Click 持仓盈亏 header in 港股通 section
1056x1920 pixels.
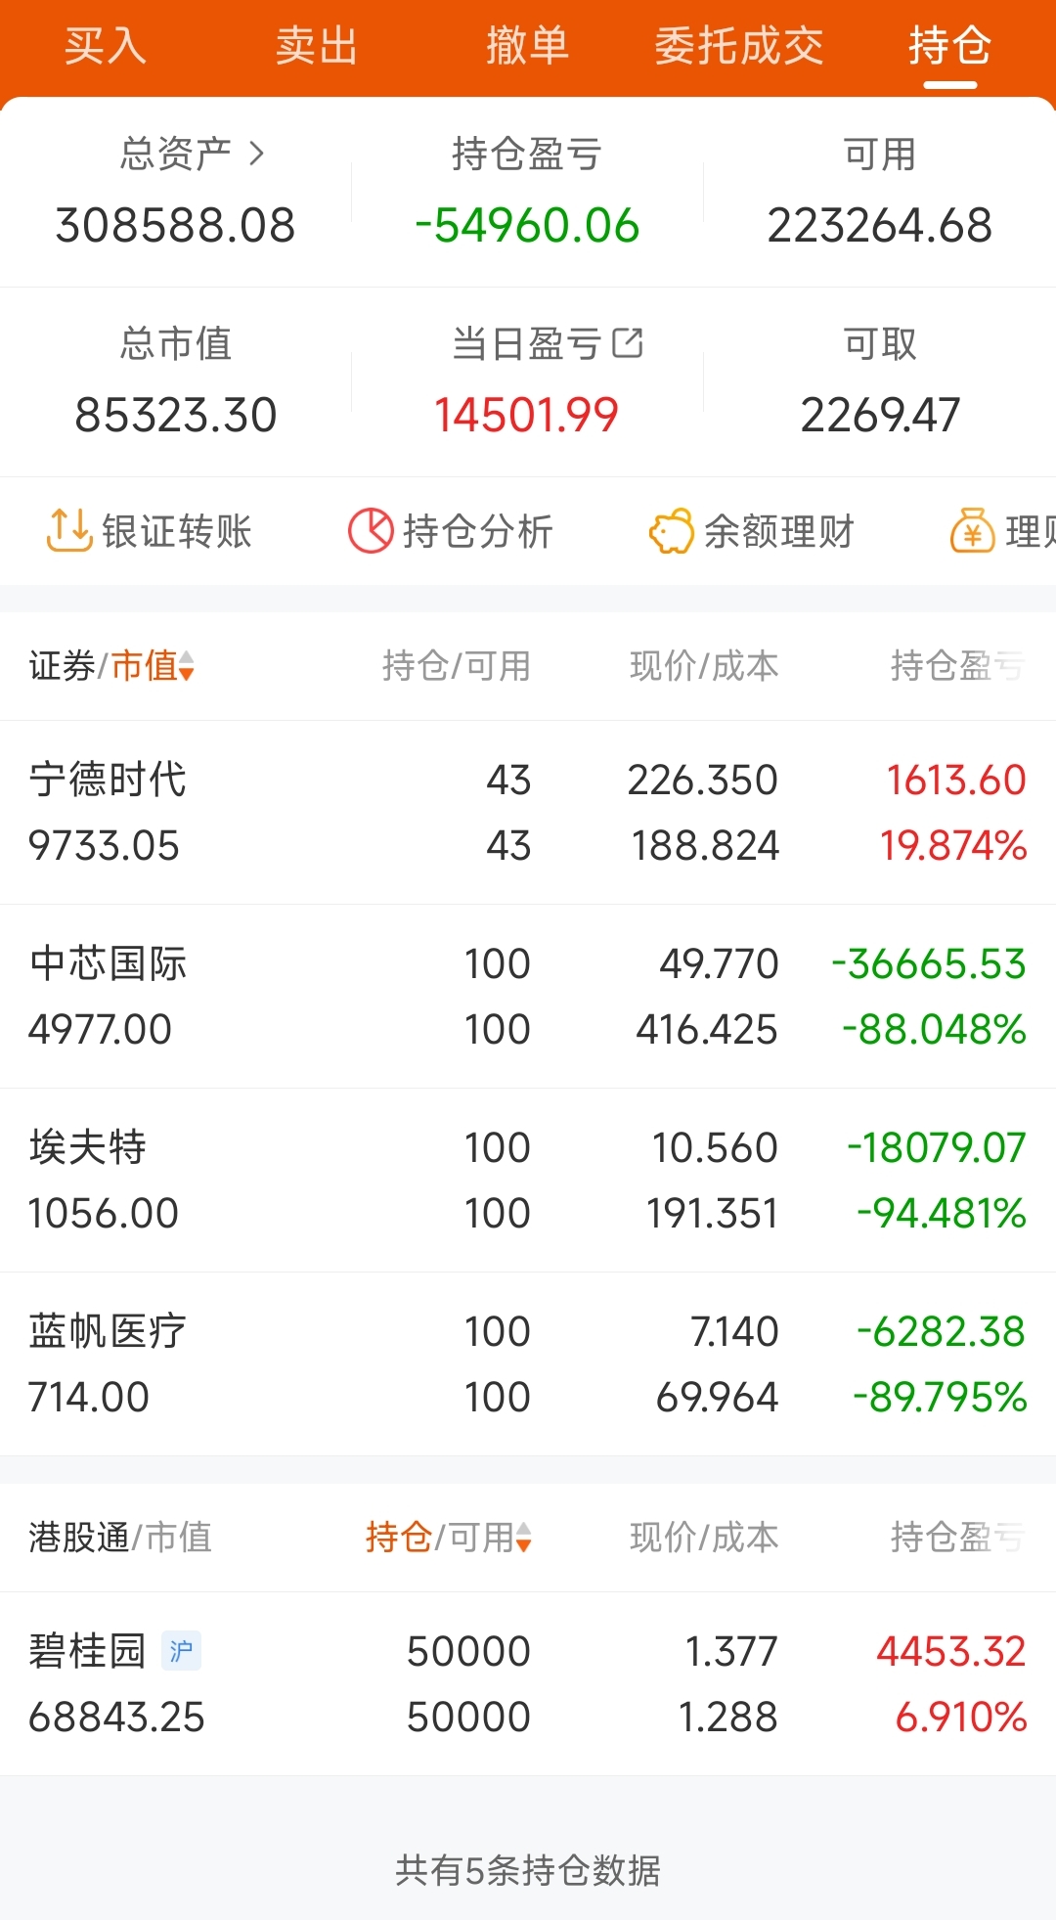(958, 1538)
